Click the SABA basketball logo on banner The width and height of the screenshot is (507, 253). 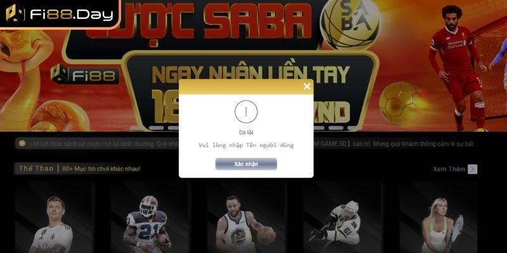point(350,23)
